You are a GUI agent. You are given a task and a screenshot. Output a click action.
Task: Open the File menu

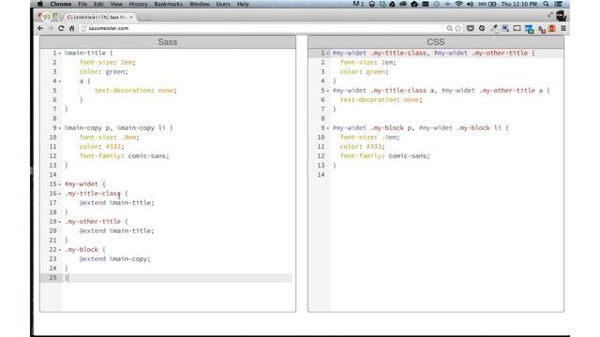tap(82, 4)
